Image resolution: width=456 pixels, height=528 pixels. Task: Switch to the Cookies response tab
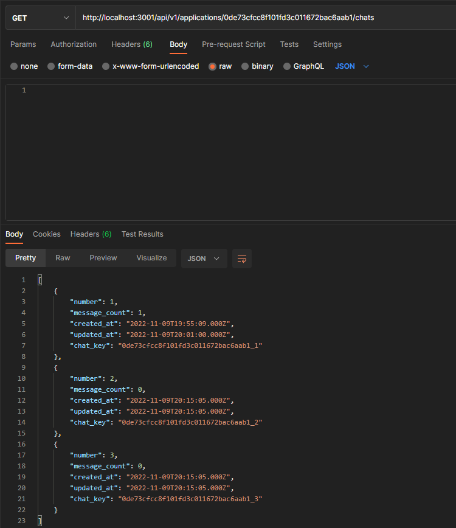pos(46,234)
